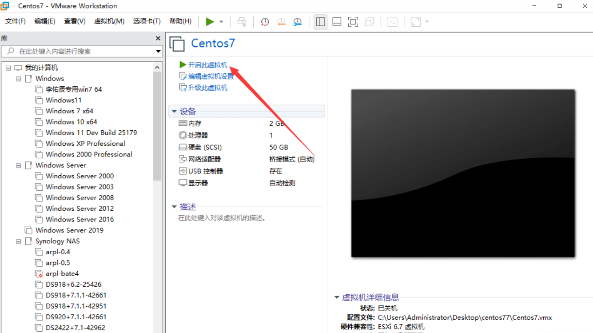Open the 虚拟机(M) menu
This screenshot has width=593, height=333.
pyautogui.click(x=109, y=20)
